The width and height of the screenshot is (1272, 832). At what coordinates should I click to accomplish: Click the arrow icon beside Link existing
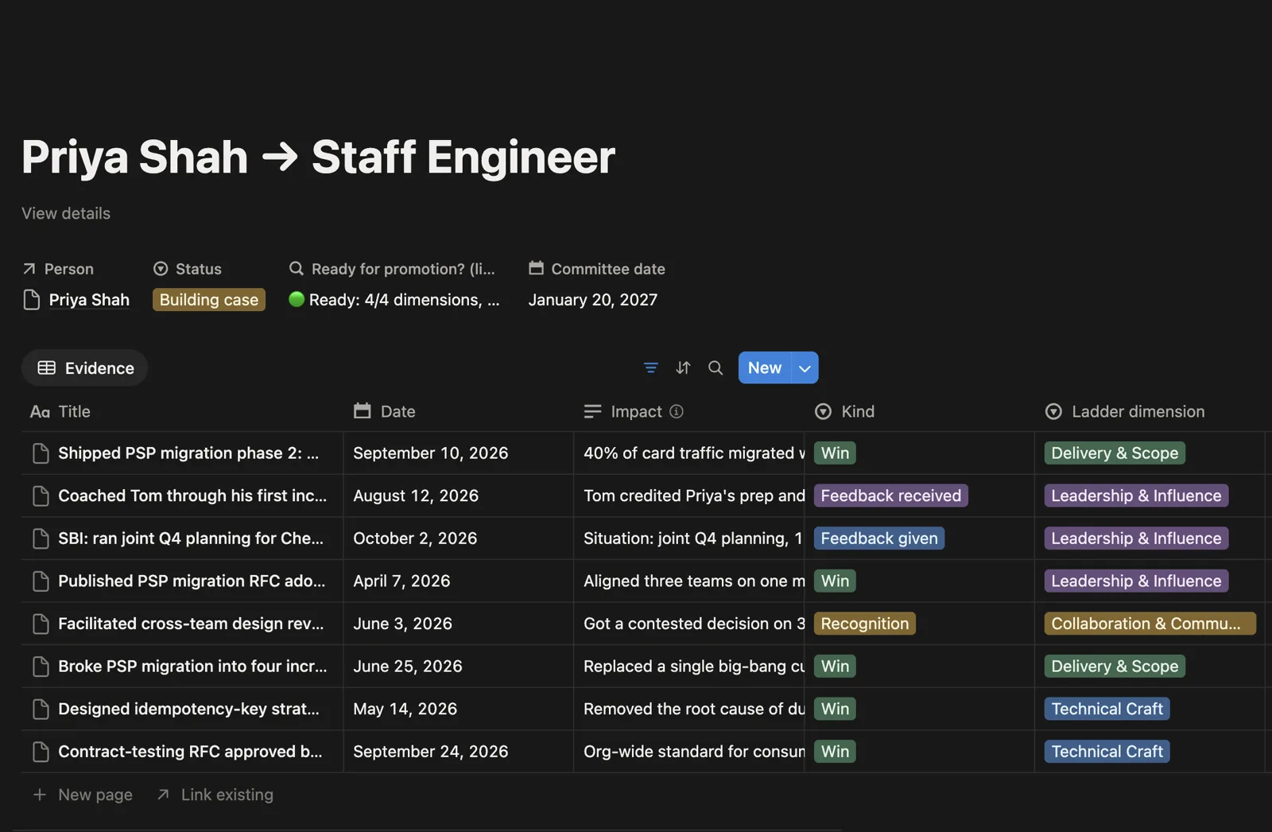[x=163, y=795]
